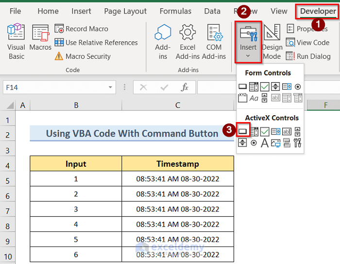Viewport: 340px width, 264px height.
Task: Open the Page Layout tab
Action: [125, 11]
